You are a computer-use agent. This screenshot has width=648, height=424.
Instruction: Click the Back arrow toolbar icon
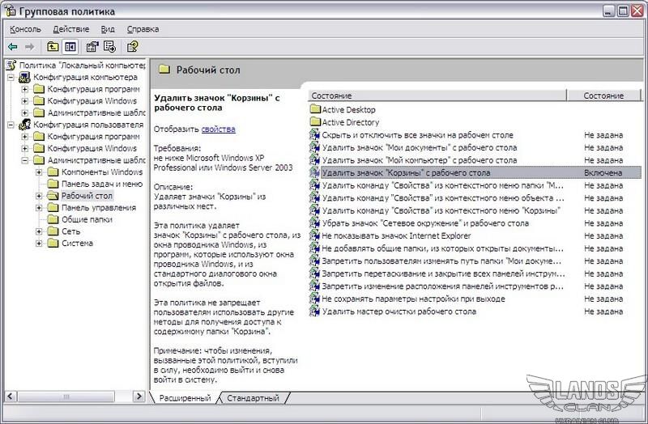[13, 46]
